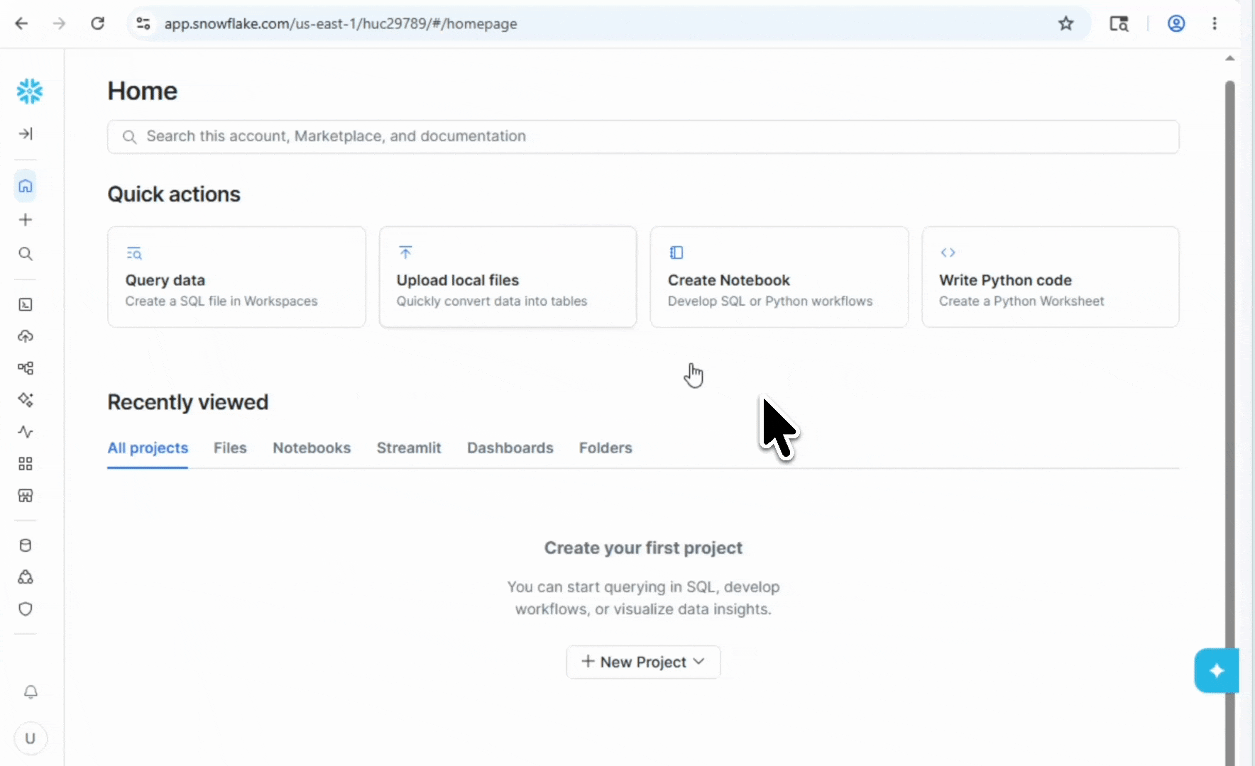
Task: Open the New Project dropdown
Action: pos(643,662)
